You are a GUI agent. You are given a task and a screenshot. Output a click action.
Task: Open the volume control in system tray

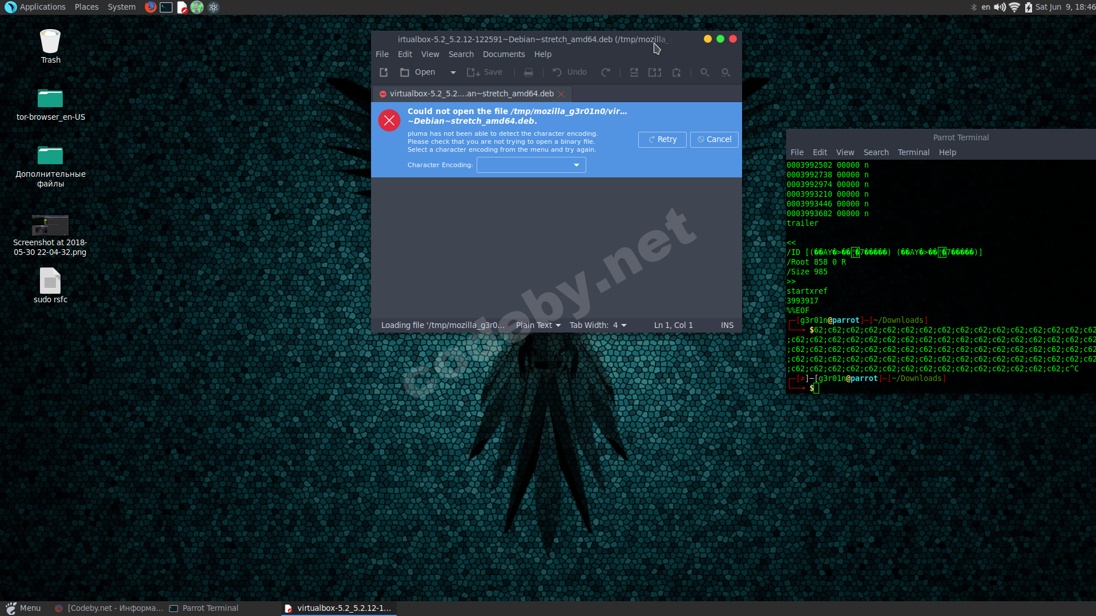1000,7
